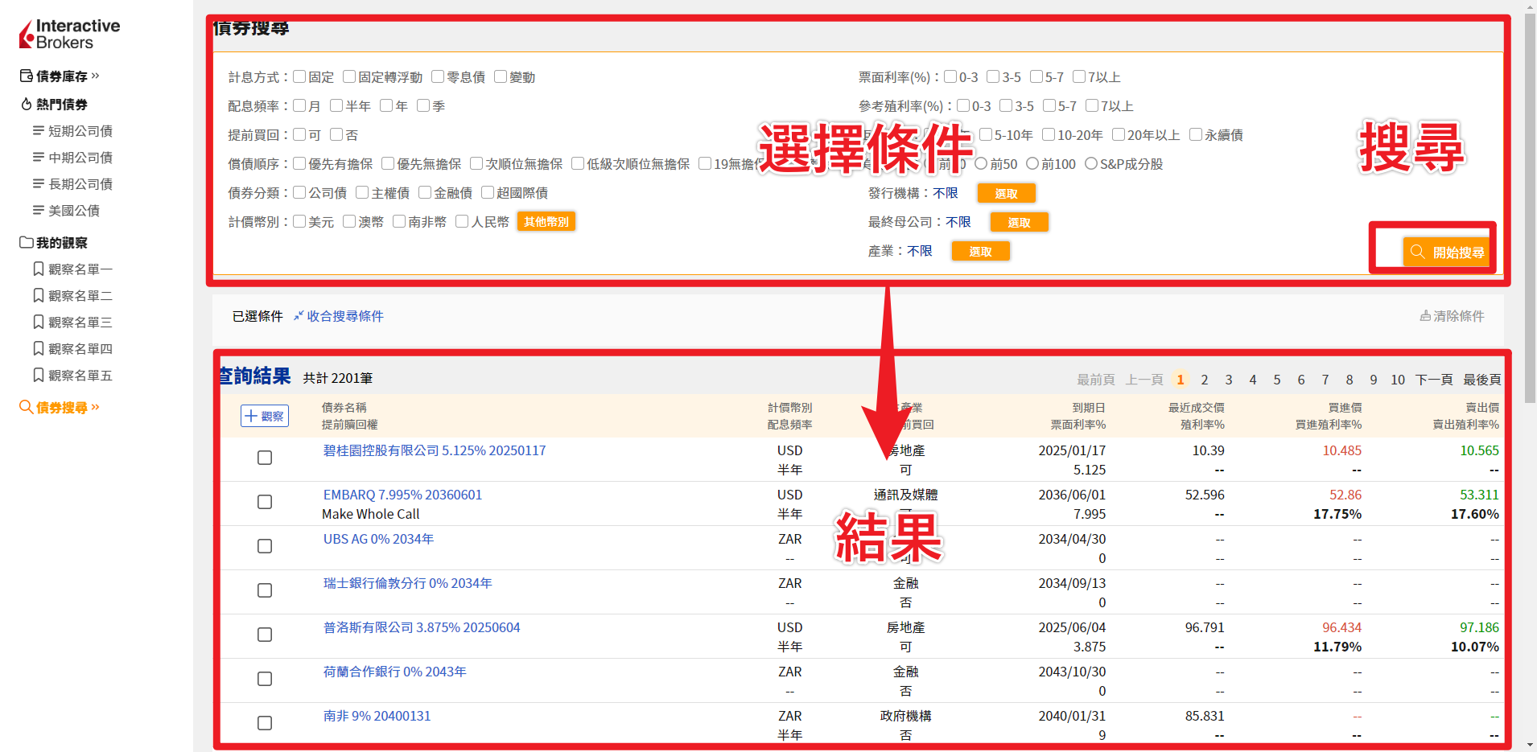Click 選取 for 最終母公司
Viewport: 1537px width, 752px height.
coord(1020,222)
